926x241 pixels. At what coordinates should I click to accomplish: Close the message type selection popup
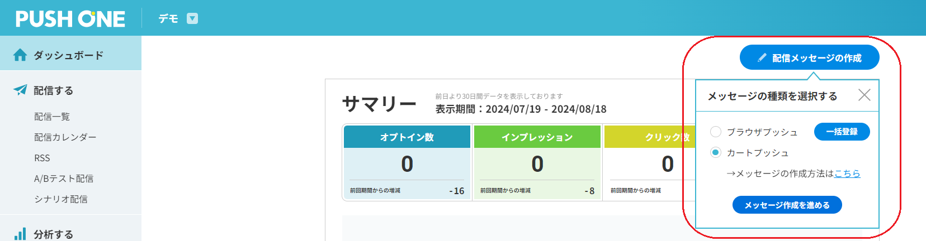coord(864,95)
